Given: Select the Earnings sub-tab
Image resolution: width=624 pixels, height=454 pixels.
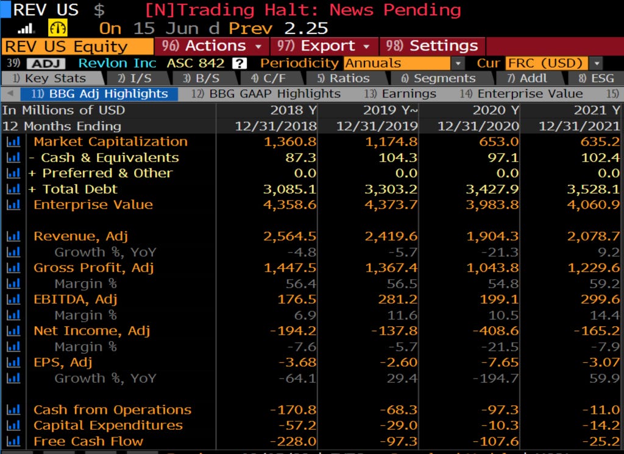Looking at the screenshot, I should pyautogui.click(x=400, y=94).
